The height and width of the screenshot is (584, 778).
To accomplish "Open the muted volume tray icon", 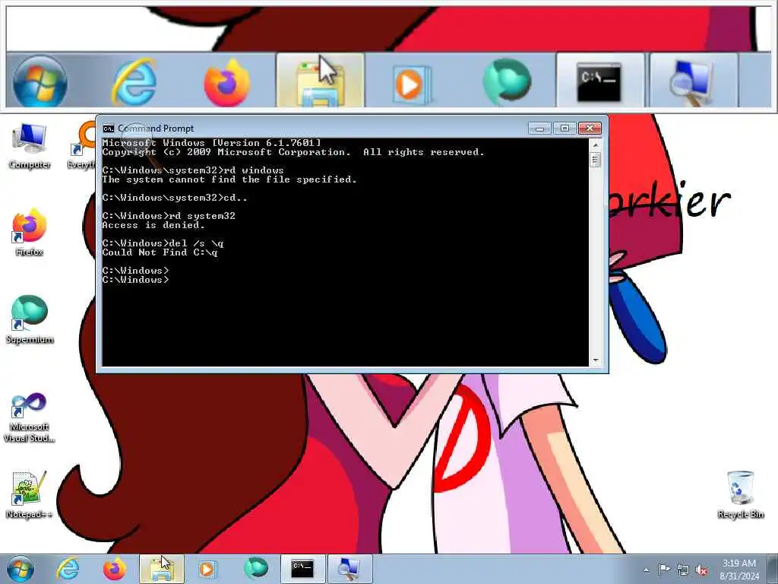I will tap(701, 570).
